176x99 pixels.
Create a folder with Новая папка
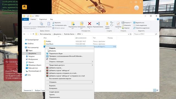click(x=107, y=25)
